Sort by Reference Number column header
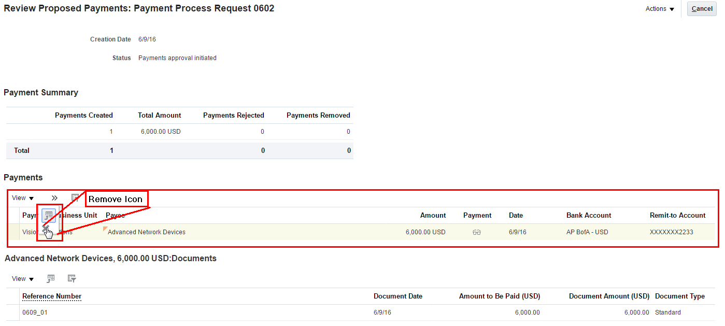Screen dimensions: 725x326 [52, 296]
